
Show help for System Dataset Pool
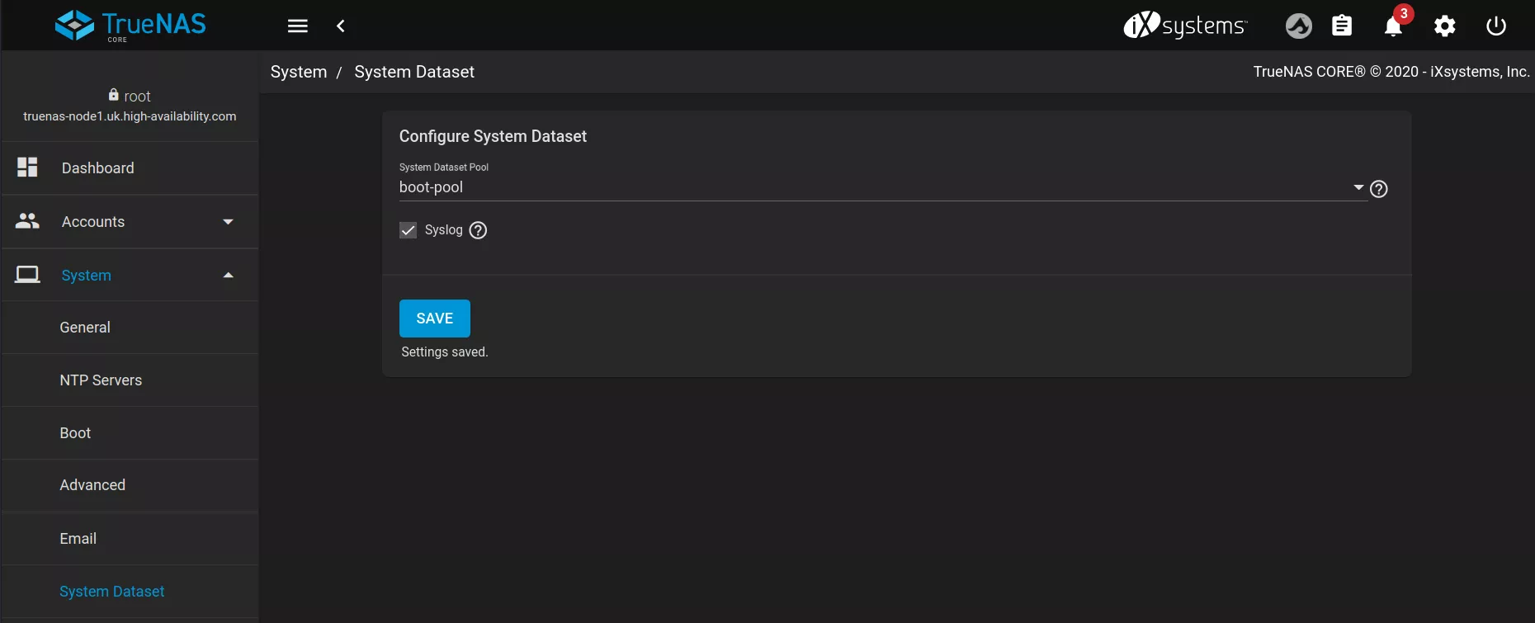(1378, 189)
